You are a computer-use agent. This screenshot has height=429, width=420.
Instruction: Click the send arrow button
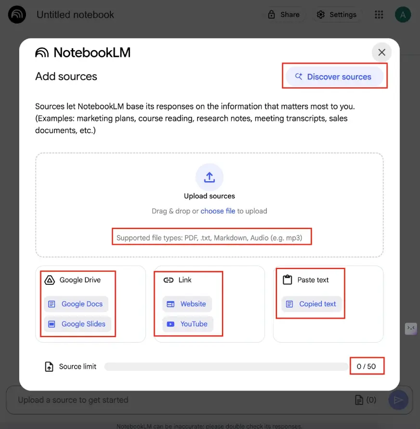click(x=398, y=400)
